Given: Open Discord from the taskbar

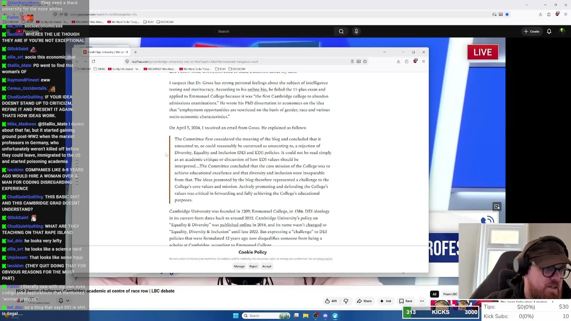Looking at the screenshot, I should pos(325,316).
